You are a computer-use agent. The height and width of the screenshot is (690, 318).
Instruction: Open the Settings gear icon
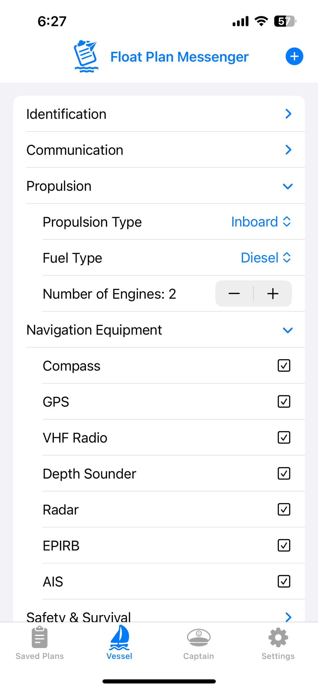coord(278,637)
